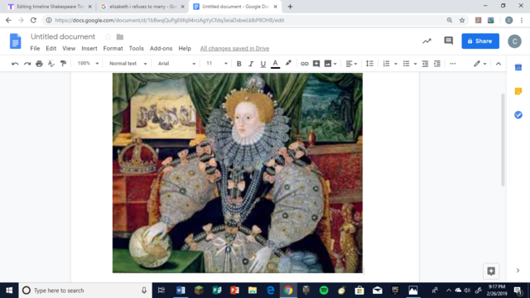Open Calendar side panel icon

click(518, 68)
